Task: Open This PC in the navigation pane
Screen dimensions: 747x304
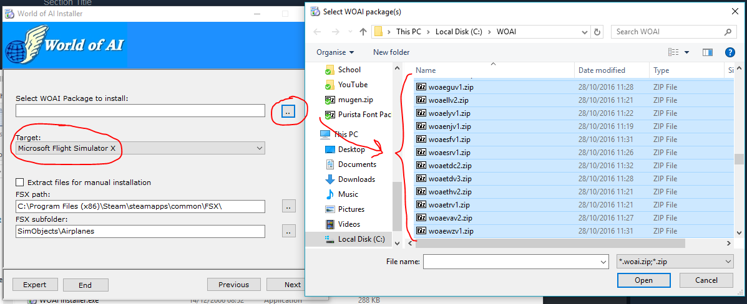Action: [346, 135]
